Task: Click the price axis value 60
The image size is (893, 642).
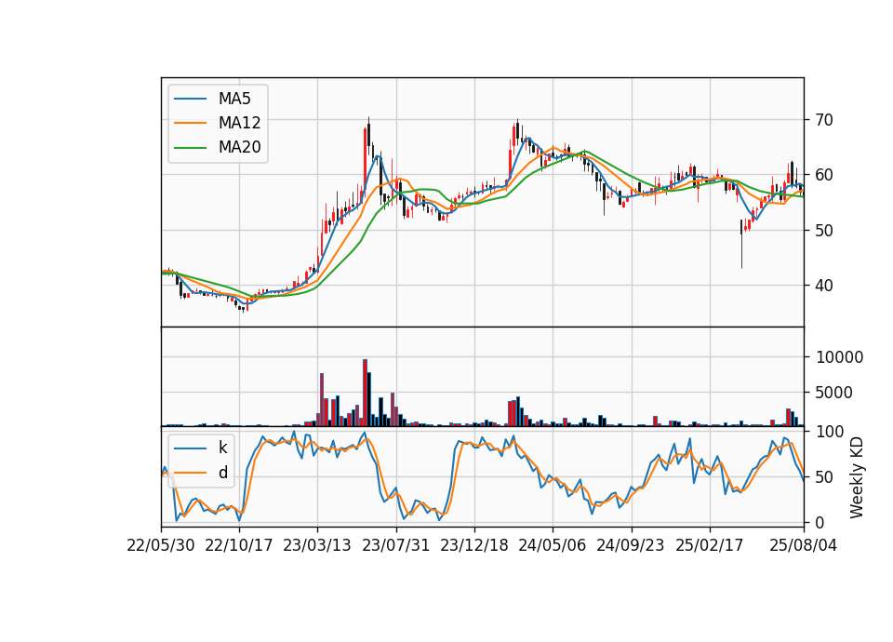Action: [x=824, y=175]
